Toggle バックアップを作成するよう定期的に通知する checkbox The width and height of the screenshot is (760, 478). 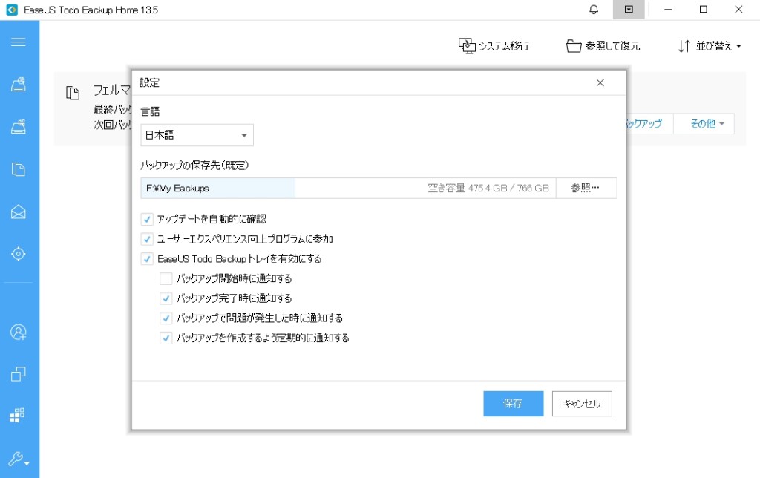tap(166, 338)
